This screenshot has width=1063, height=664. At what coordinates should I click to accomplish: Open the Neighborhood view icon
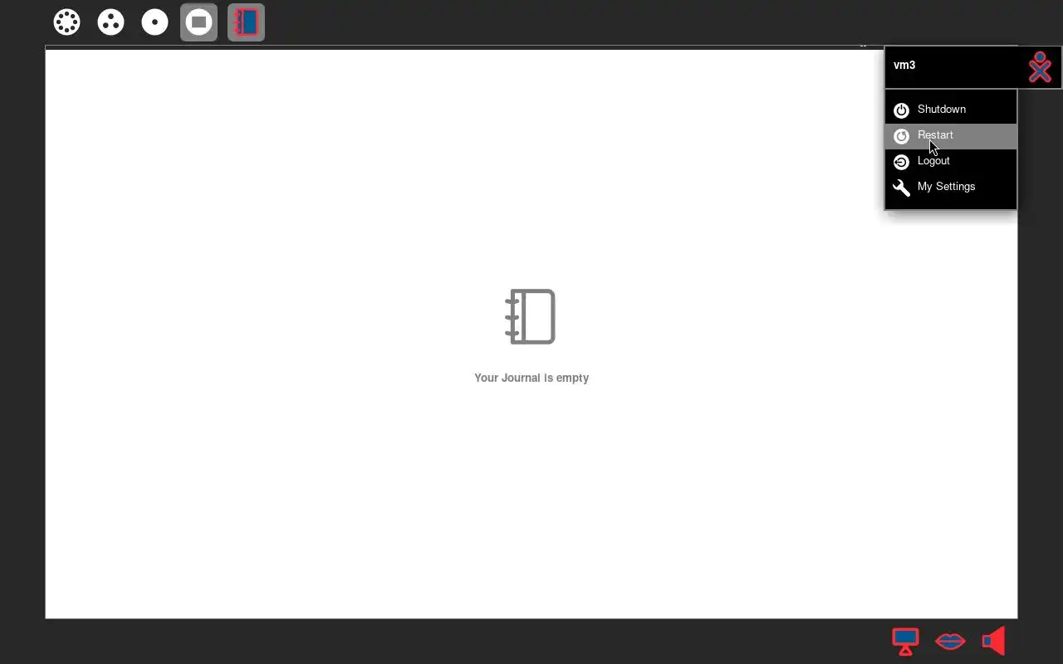(67, 22)
